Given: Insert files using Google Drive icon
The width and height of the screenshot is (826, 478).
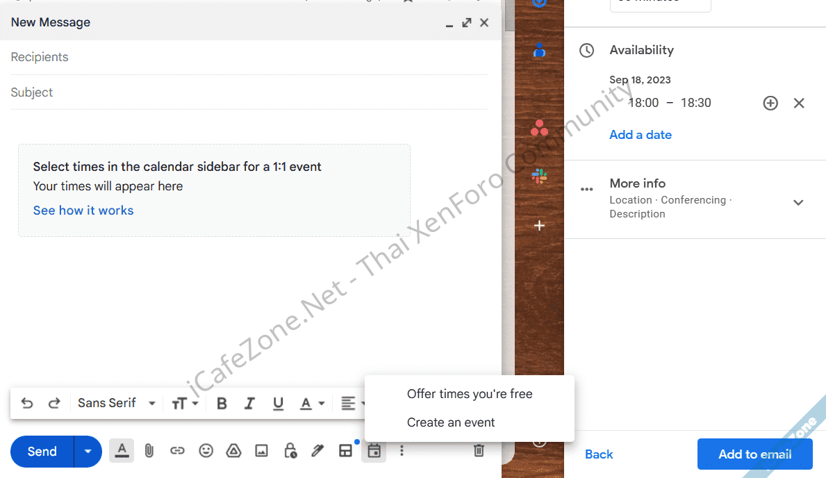Looking at the screenshot, I should (x=234, y=451).
